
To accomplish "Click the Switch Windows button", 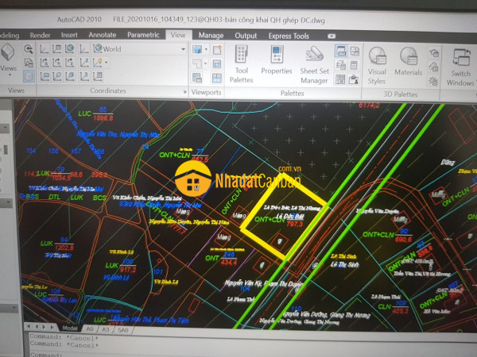I will 460,67.
